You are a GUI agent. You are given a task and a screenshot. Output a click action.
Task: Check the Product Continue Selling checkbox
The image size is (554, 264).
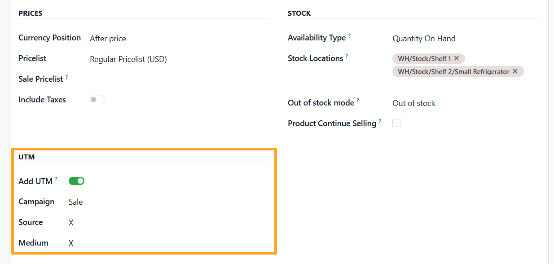point(396,123)
